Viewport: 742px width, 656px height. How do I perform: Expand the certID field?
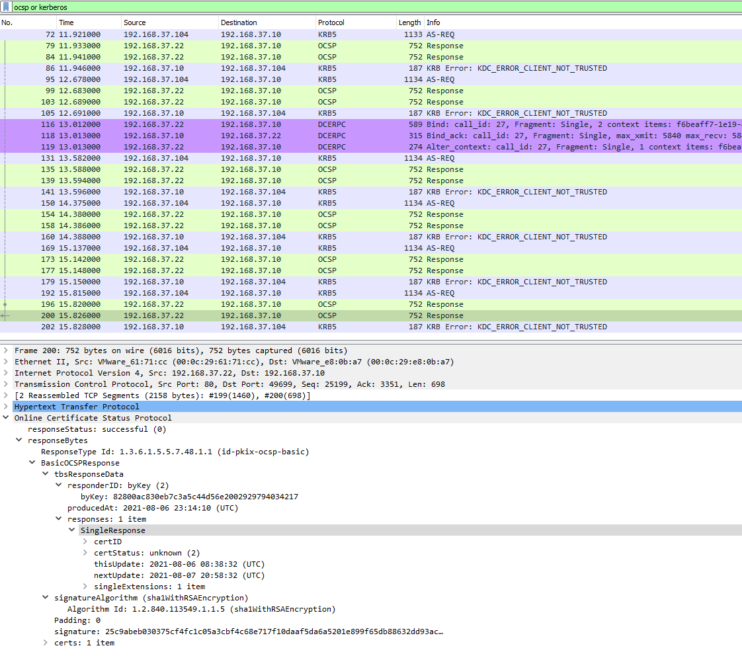[85, 541]
